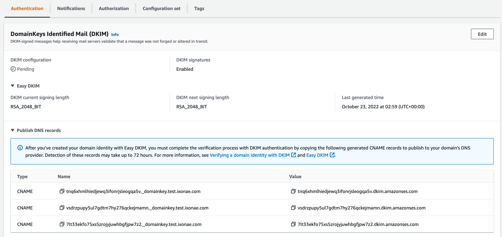Collapse the Easy DKIM section
Screen dimensions: 502x237
click(12, 86)
